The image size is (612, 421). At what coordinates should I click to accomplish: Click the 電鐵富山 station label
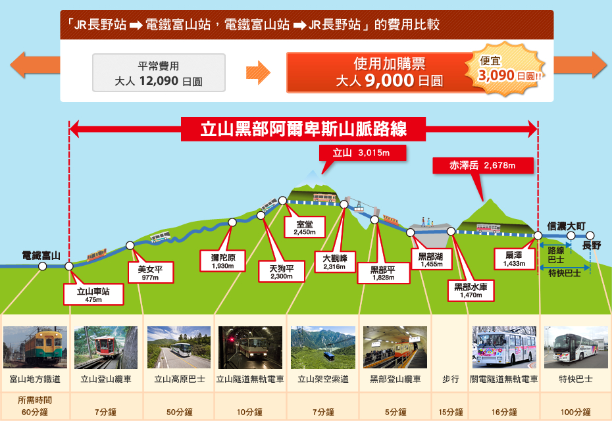(x=41, y=256)
